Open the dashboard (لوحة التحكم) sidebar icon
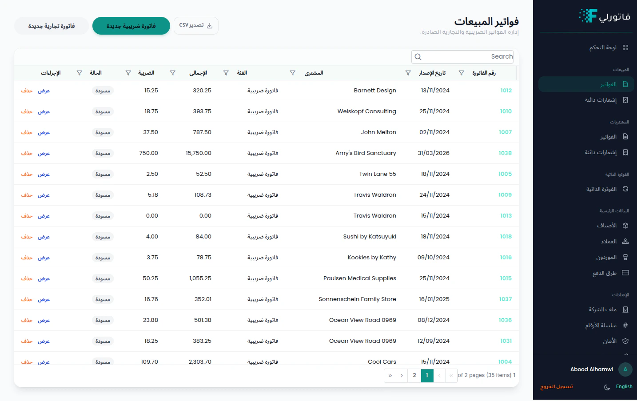 pos(625,48)
